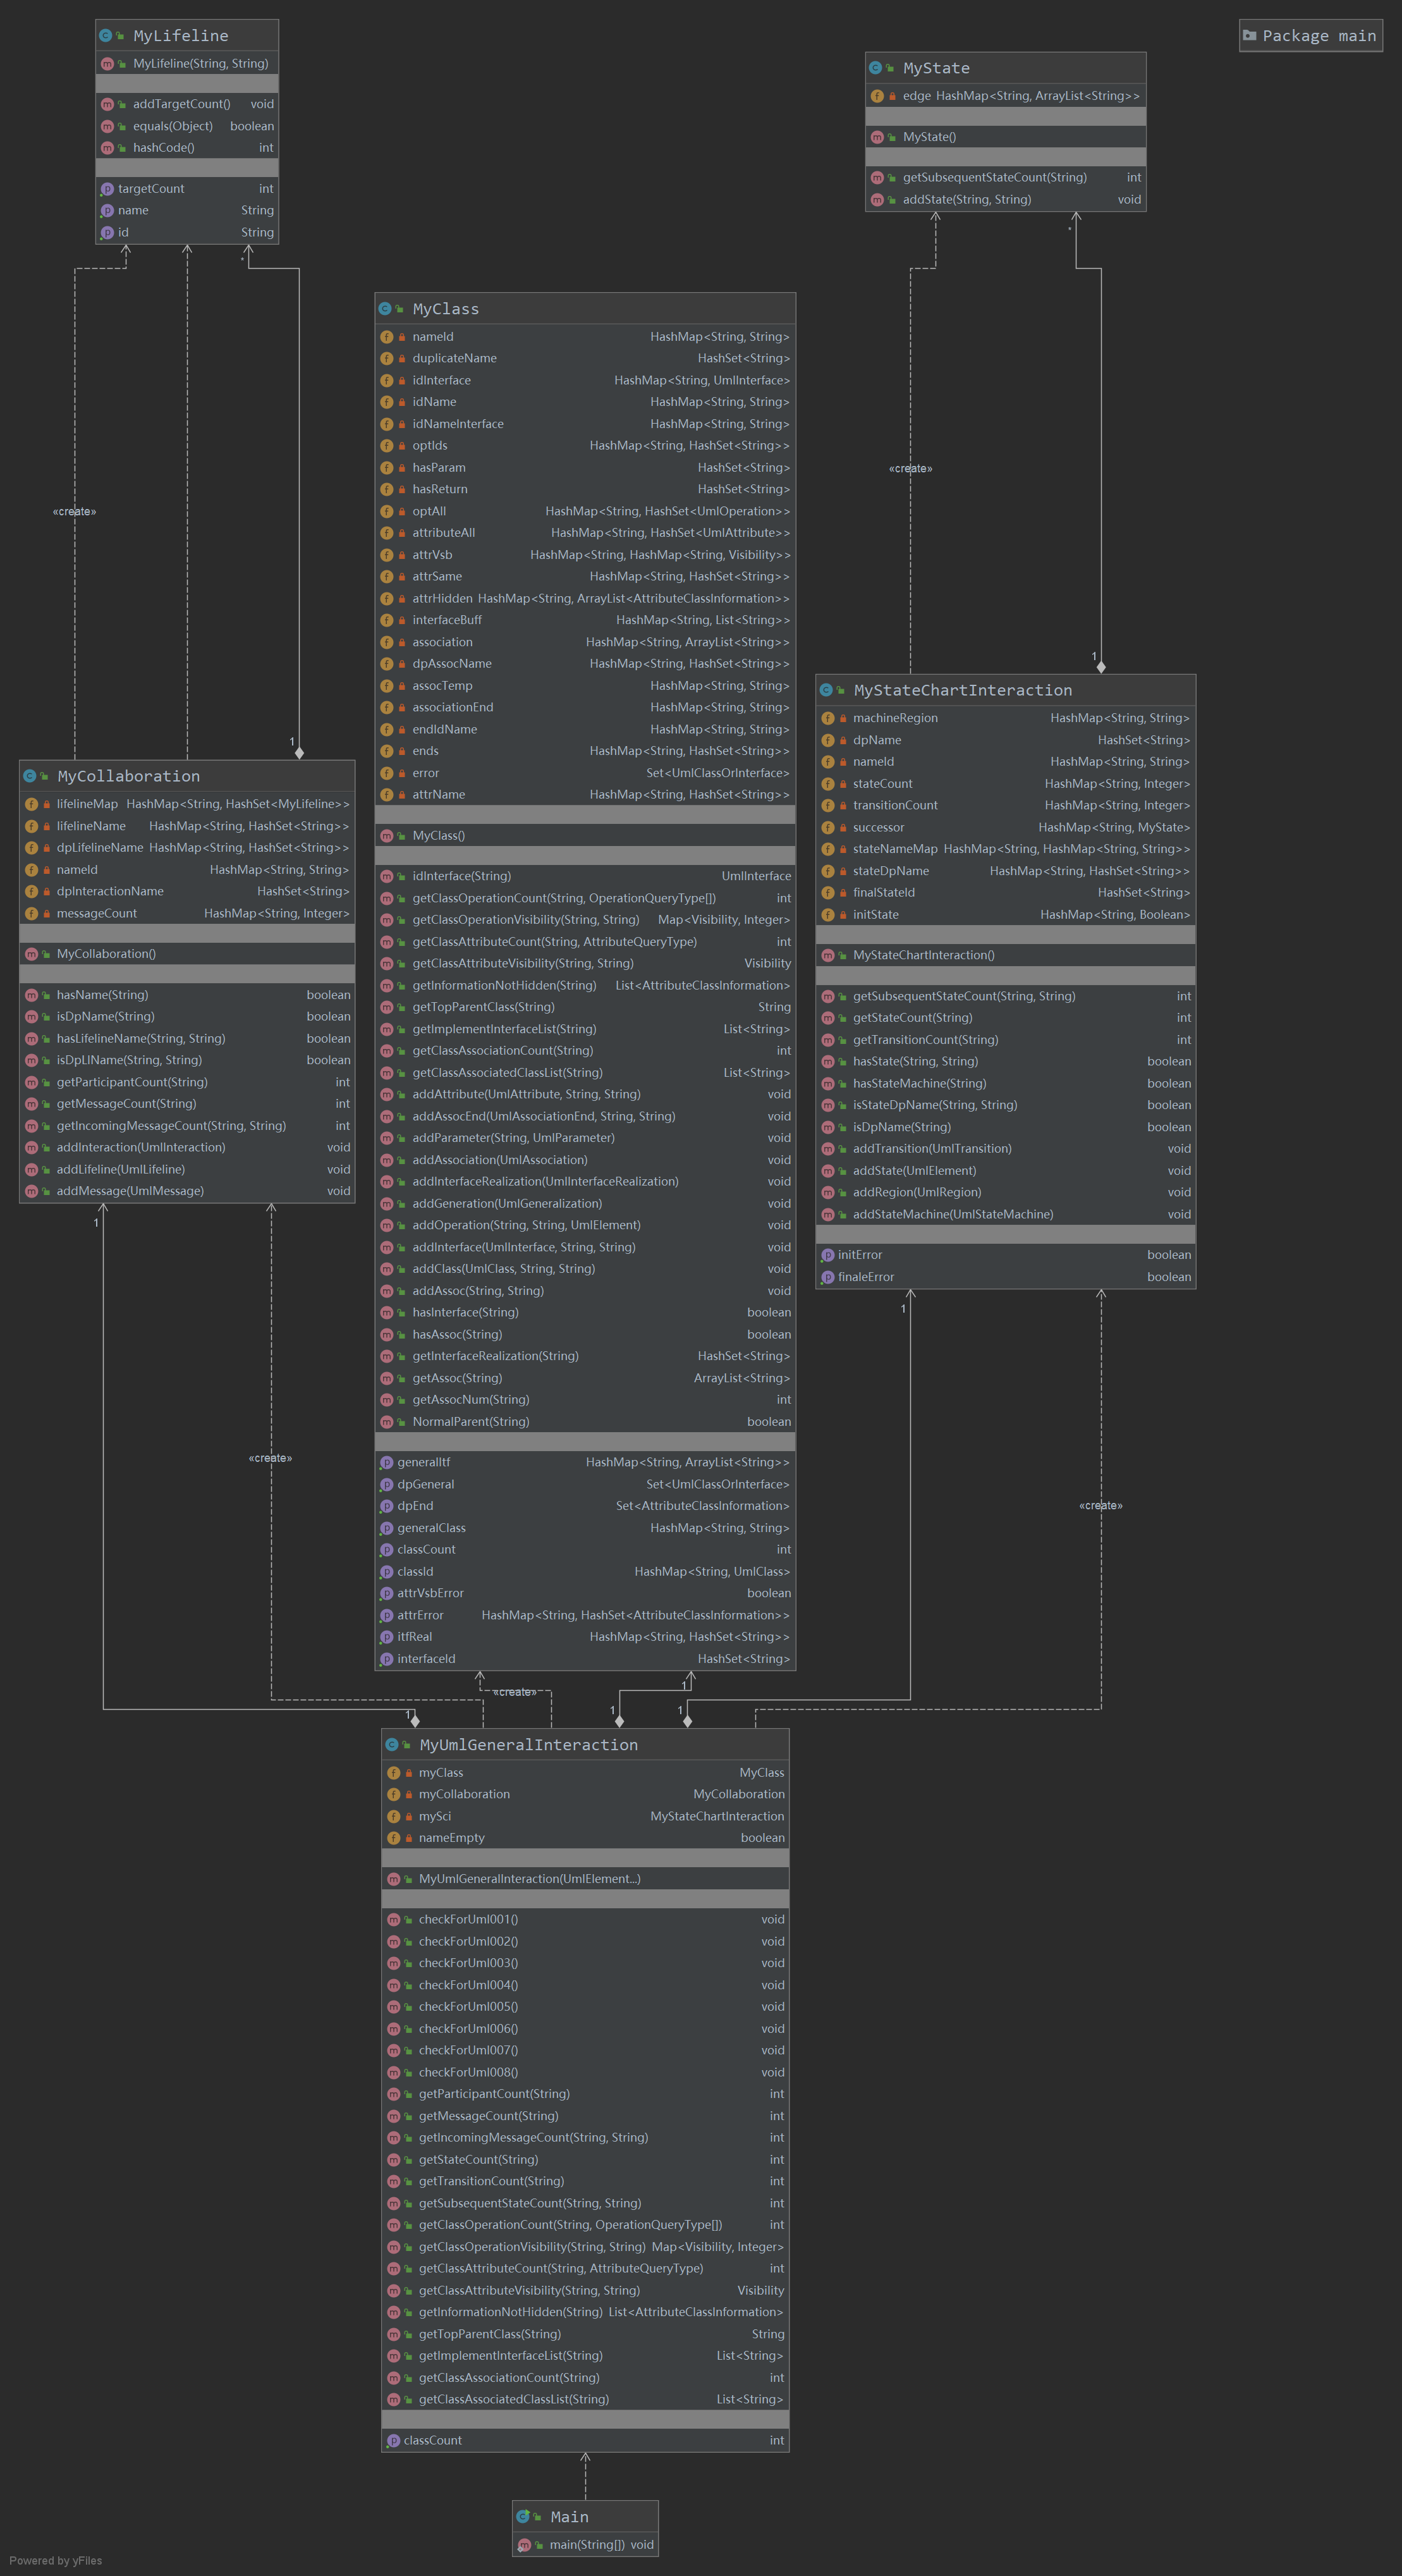Click the MyClass header class icon
Image resolution: width=1402 pixels, height=2576 pixels.
[x=385, y=309]
